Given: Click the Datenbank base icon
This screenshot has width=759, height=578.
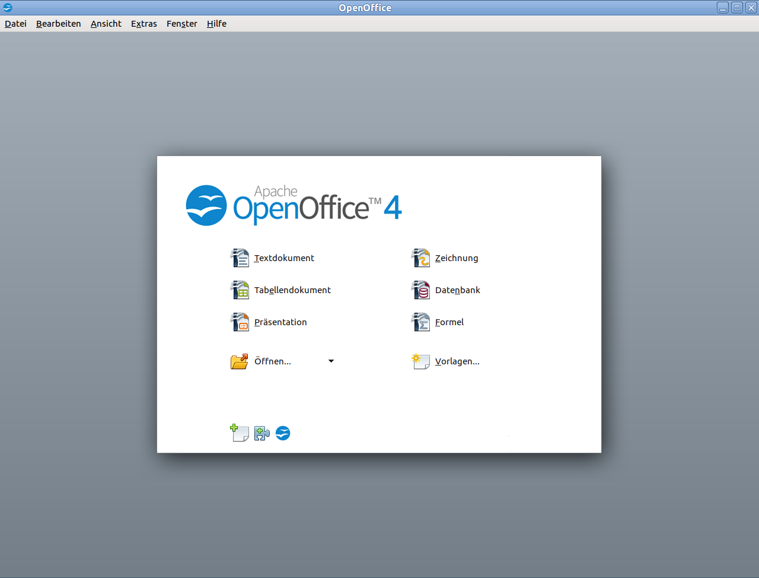Looking at the screenshot, I should click(x=420, y=290).
